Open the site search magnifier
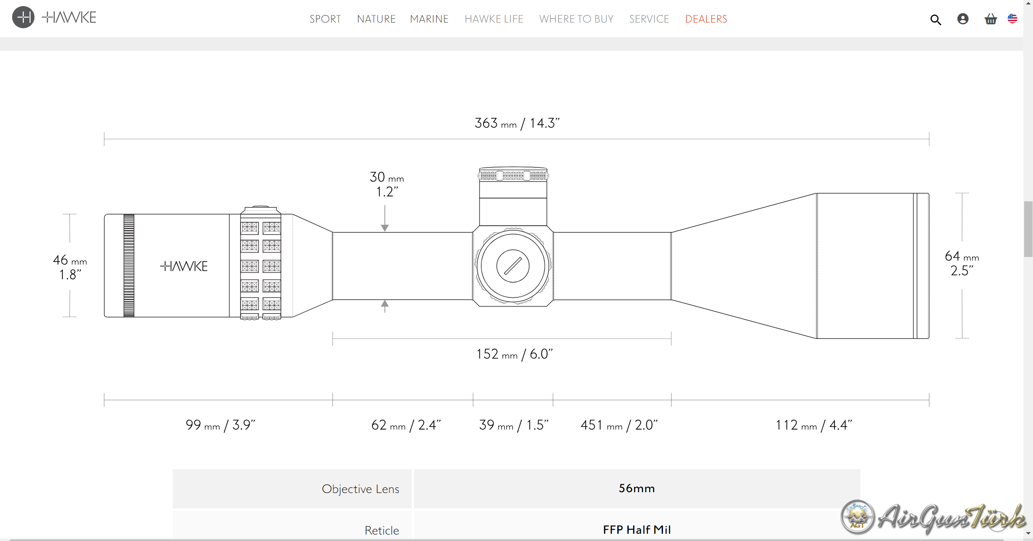The height and width of the screenshot is (541, 1033). pos(935,19)
